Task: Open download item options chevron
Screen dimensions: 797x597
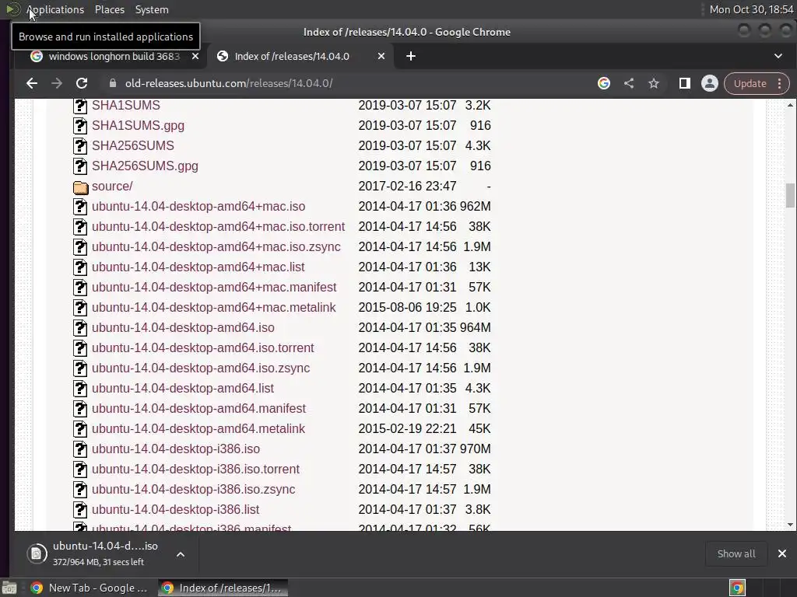Action: (x=181, y=554)
